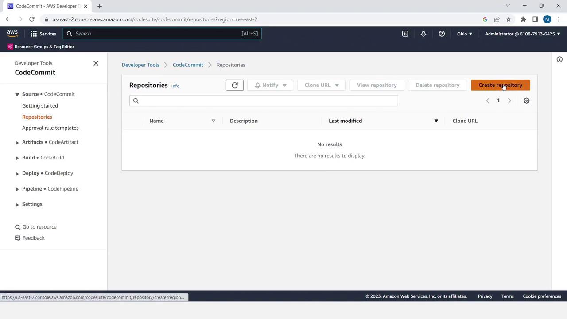Viewport: 567px width, 319px height.
Task: Click the browser address bar URL
Action: tap(155, 19)
